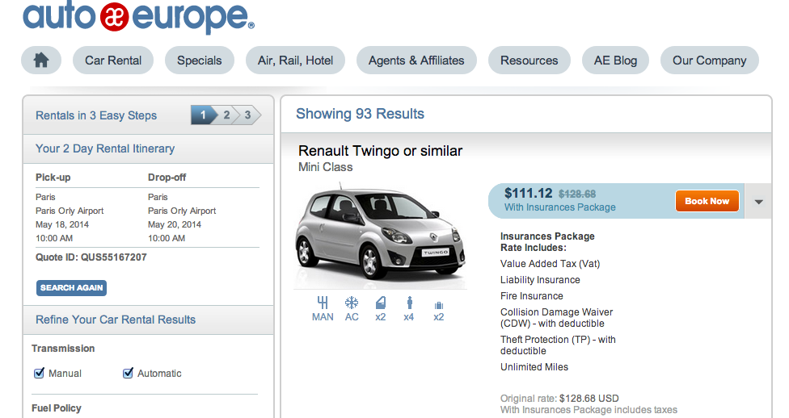Click the Quote ID QUS55167207 text

[91, 257]
